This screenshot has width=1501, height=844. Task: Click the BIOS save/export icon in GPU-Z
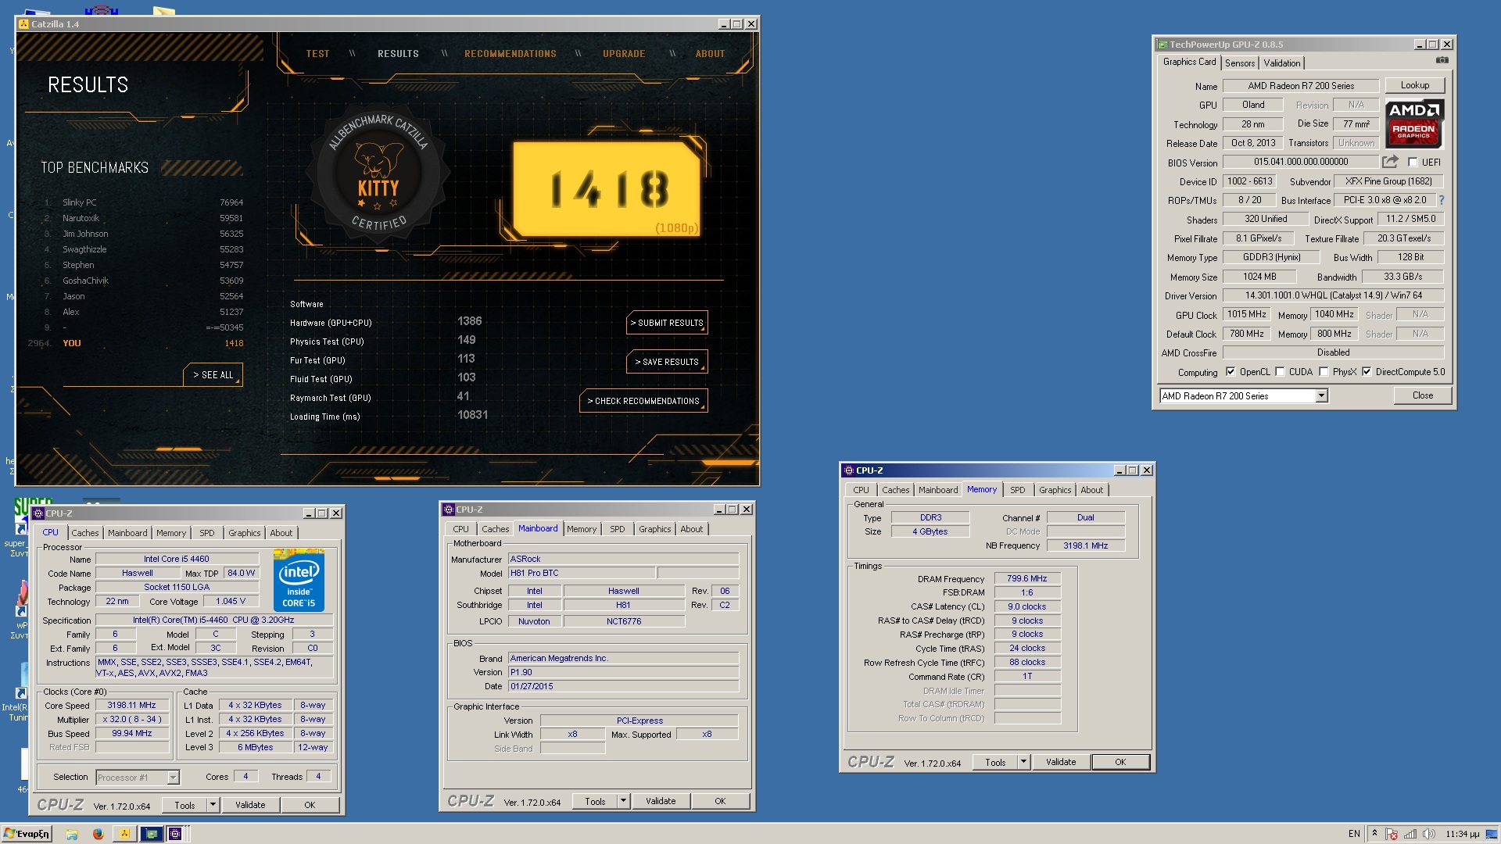click(x=1390, y=162)
